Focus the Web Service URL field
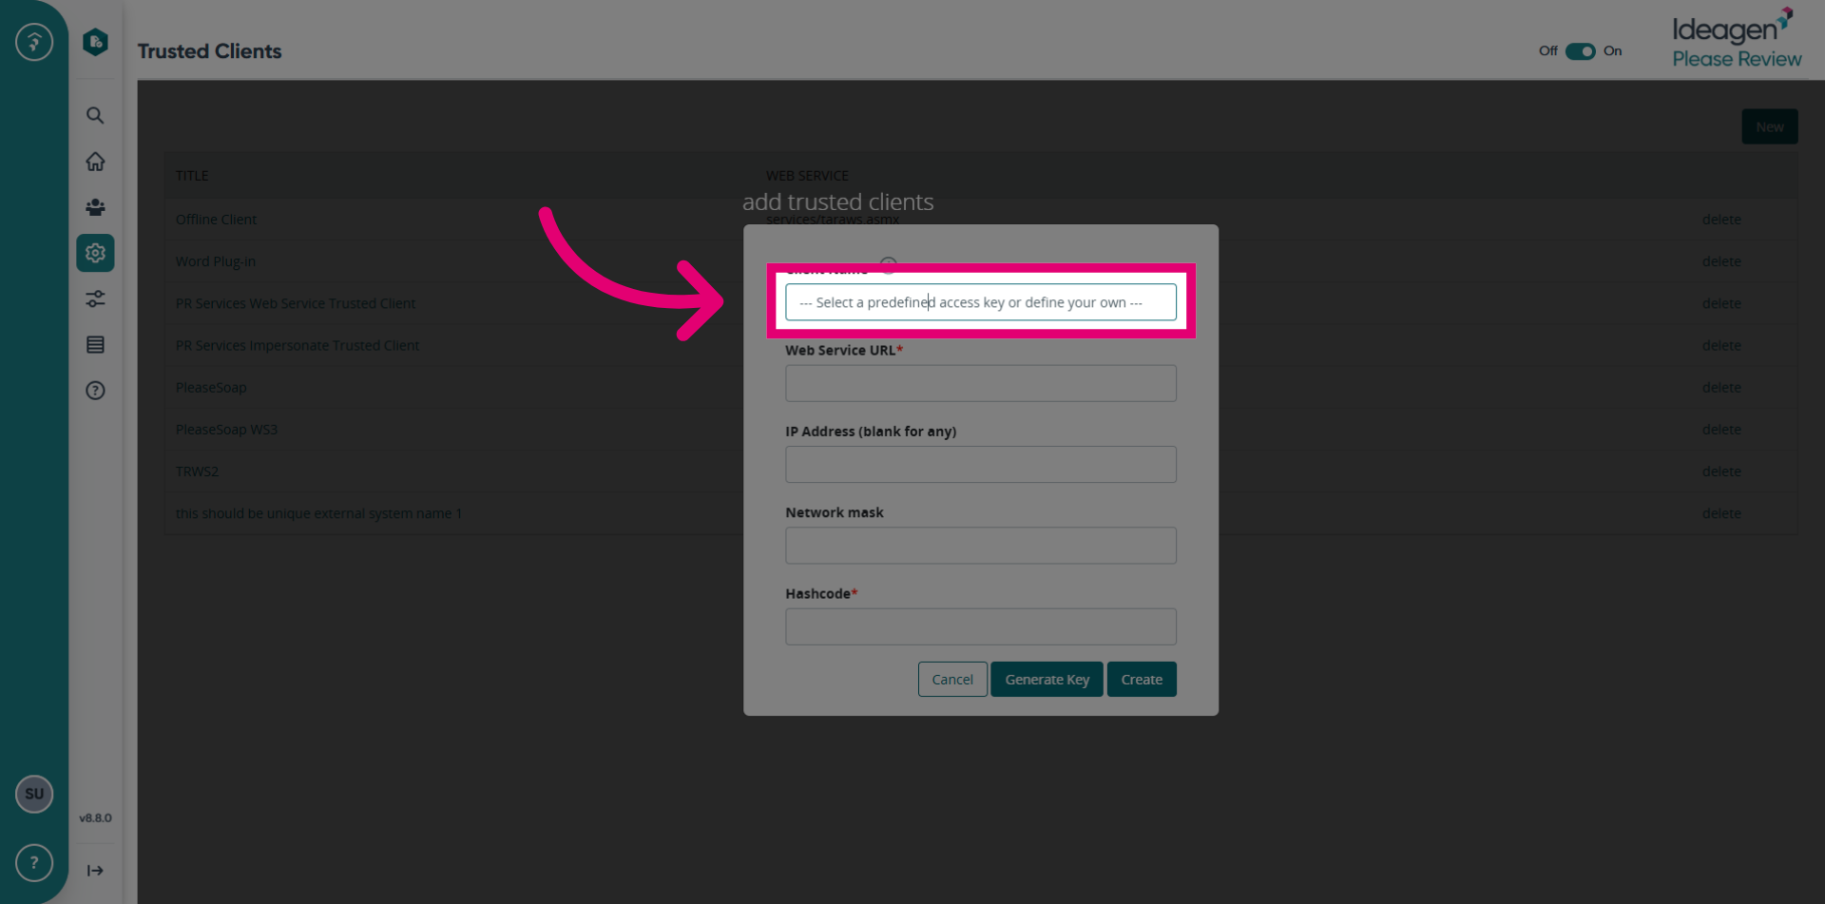The height and width of the screenshot is (904, 1825). [x=981, y=383]
